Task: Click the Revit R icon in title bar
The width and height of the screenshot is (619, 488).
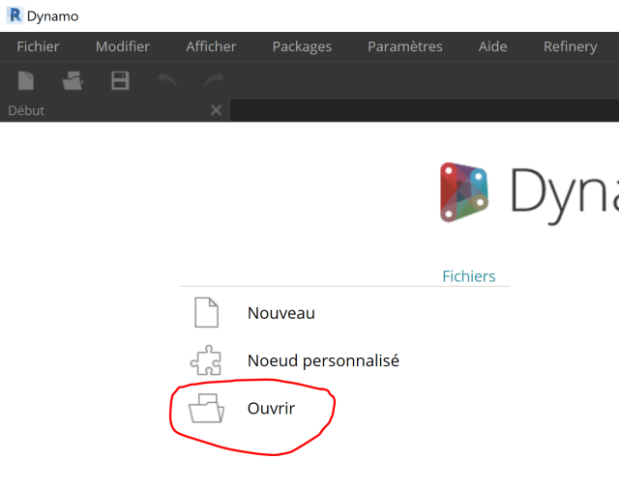Action: 15,15
